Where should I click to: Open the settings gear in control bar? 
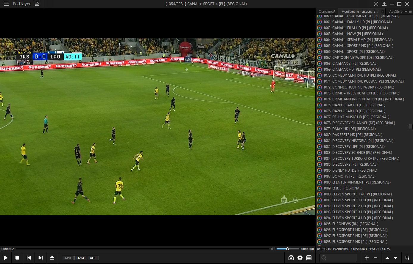300,258
